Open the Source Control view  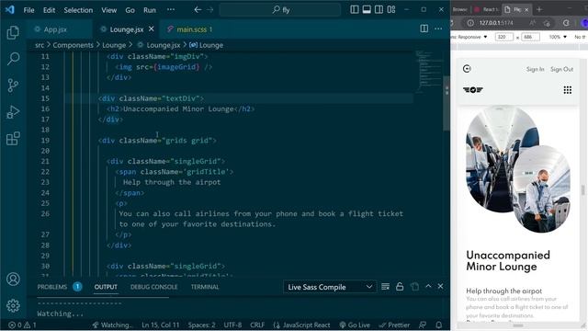click(x=13, y=86)
